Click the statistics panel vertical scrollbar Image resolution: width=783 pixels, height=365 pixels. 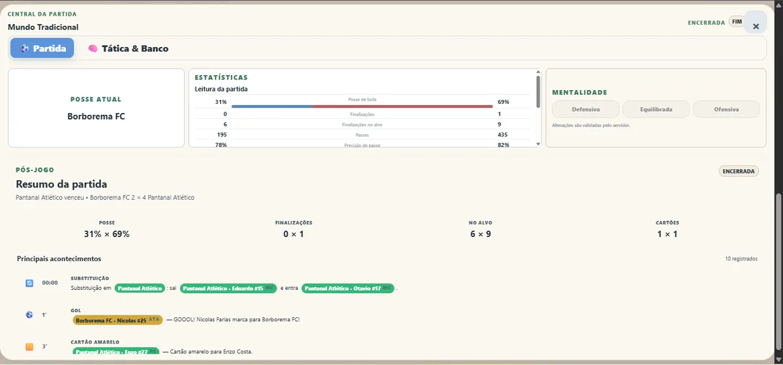(x=538, y=91)
